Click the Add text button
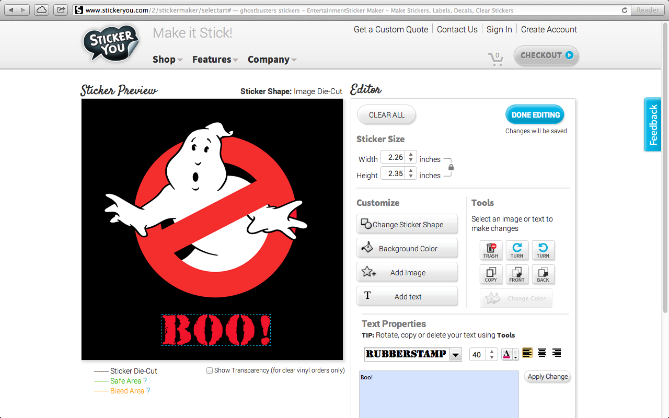The height and width of the screenshot is (418, 669). coord(407,296)
